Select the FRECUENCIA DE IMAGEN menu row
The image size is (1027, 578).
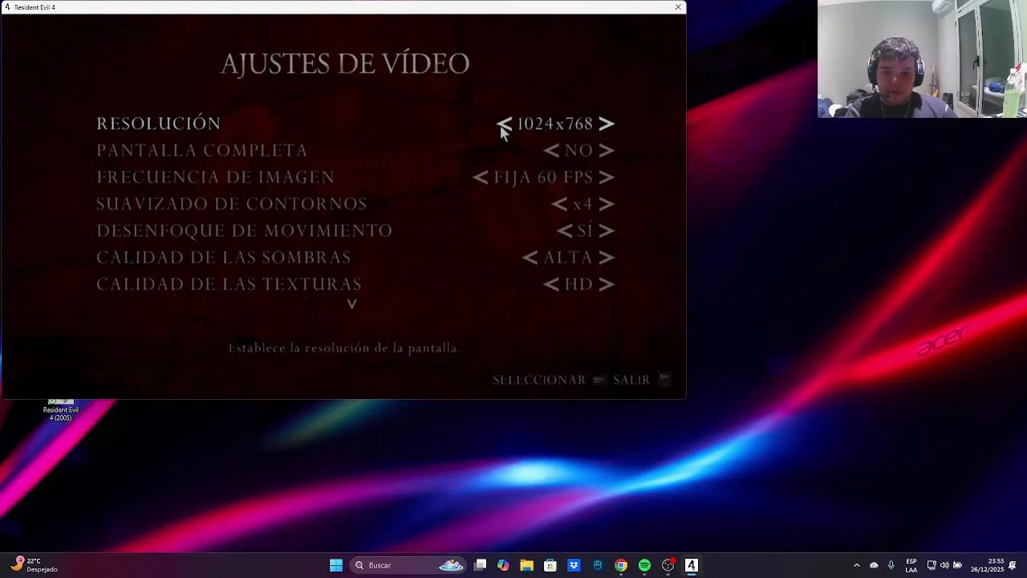click(x=355, y=177)
